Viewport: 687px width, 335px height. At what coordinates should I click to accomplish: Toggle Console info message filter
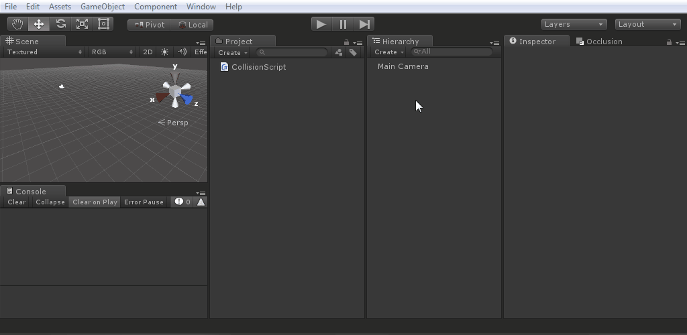point(182,202)
